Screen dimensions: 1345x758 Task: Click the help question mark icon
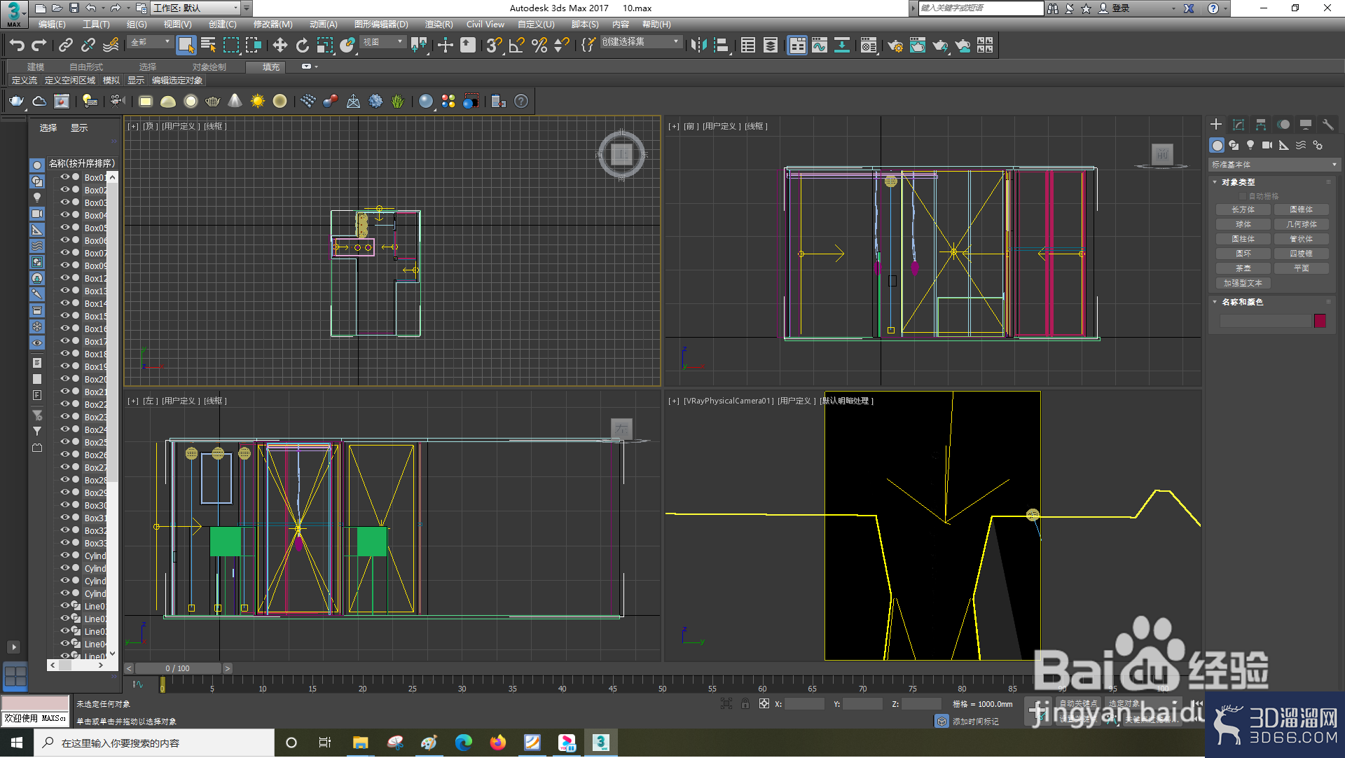click(521, 101)
